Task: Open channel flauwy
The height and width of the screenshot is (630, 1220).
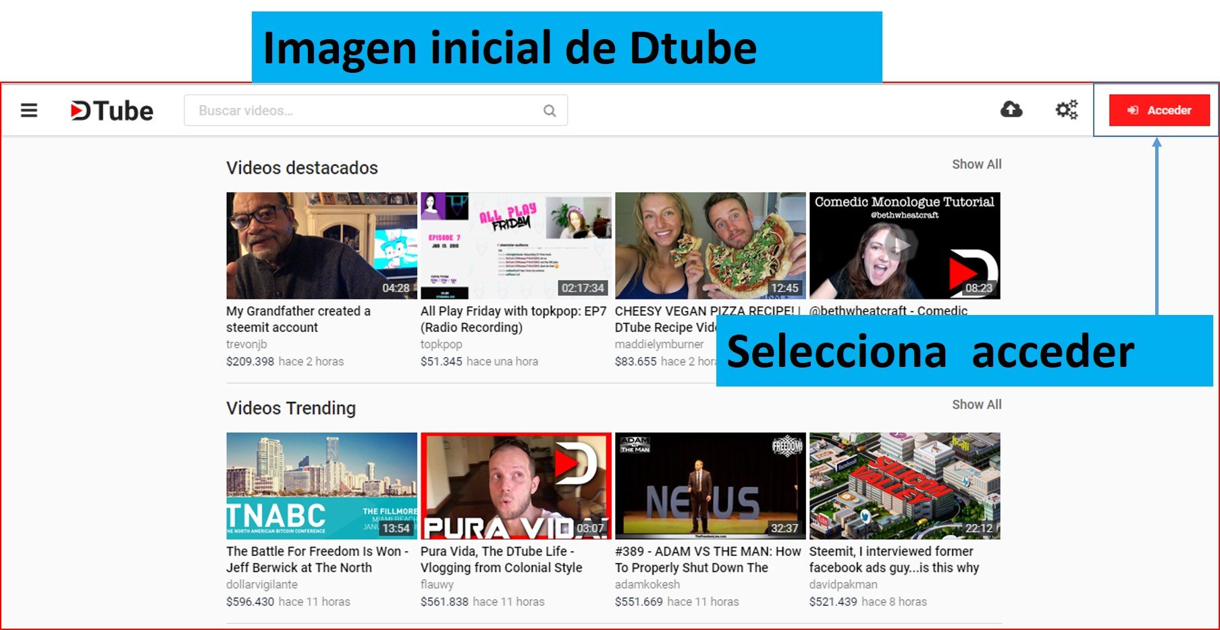Action: [437, 584]
